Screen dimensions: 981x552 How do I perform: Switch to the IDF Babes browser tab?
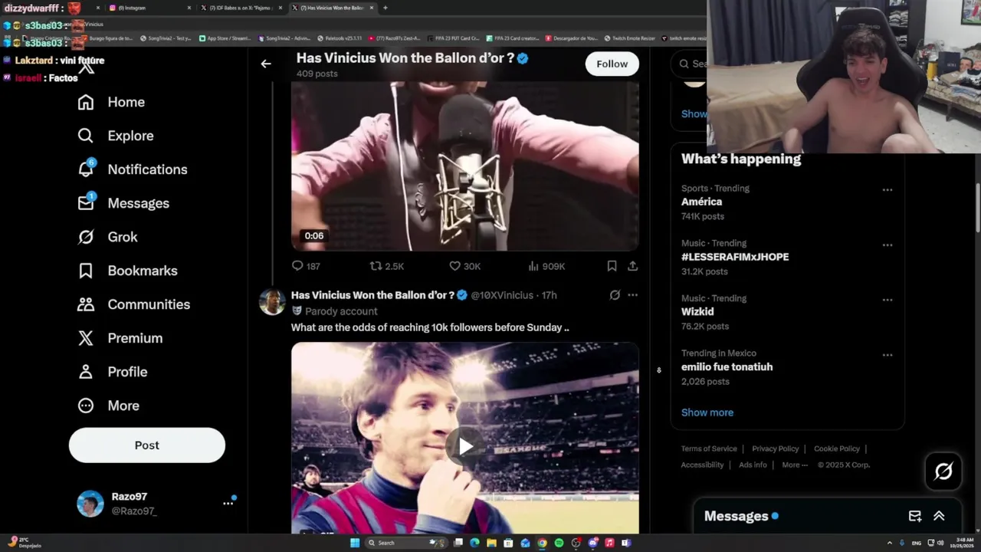[241, 8]
